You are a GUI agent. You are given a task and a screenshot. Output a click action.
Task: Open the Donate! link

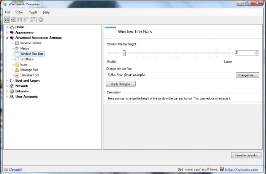click(16, 169)
